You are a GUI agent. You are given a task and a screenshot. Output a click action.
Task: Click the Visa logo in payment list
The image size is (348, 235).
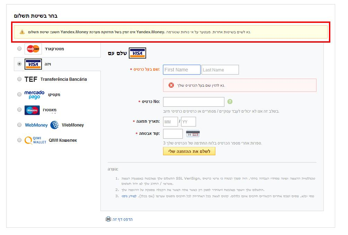tap(33, 64)
